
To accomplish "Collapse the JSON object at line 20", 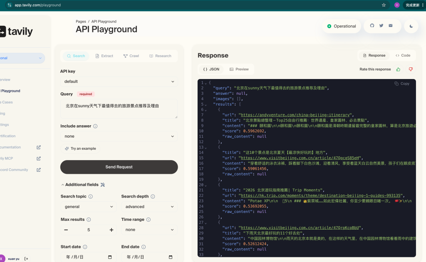I will tap(206, 185).
